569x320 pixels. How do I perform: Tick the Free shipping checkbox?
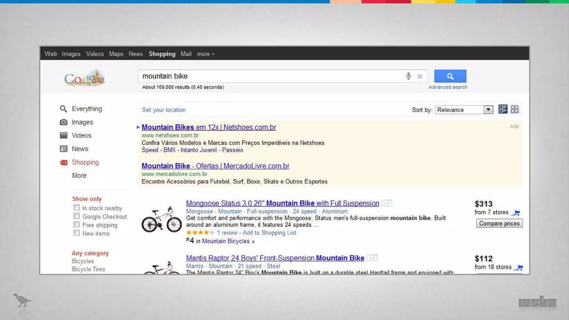[76, 224]
